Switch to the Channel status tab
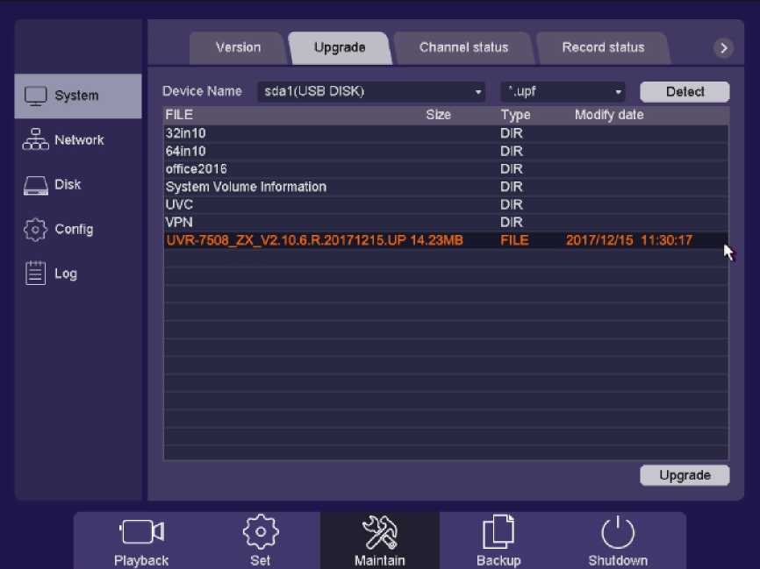The width and height of the screenshot is (760, 569). (x=463, y=47)
